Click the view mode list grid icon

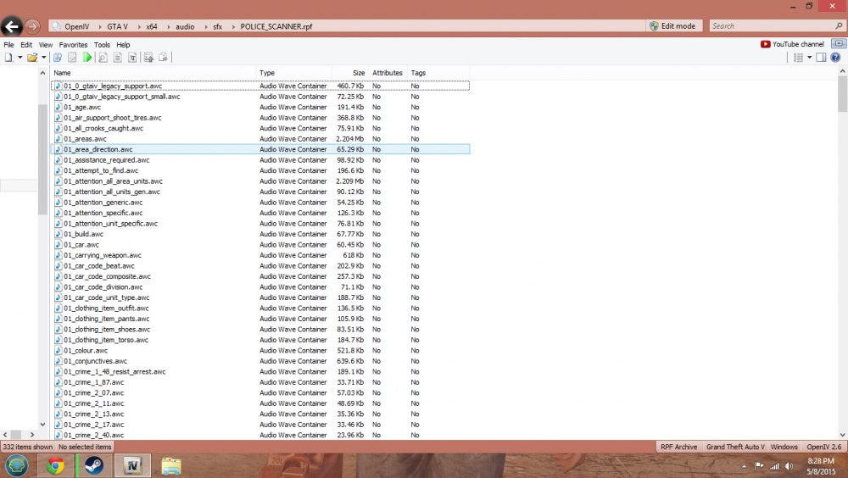point(798,58)
